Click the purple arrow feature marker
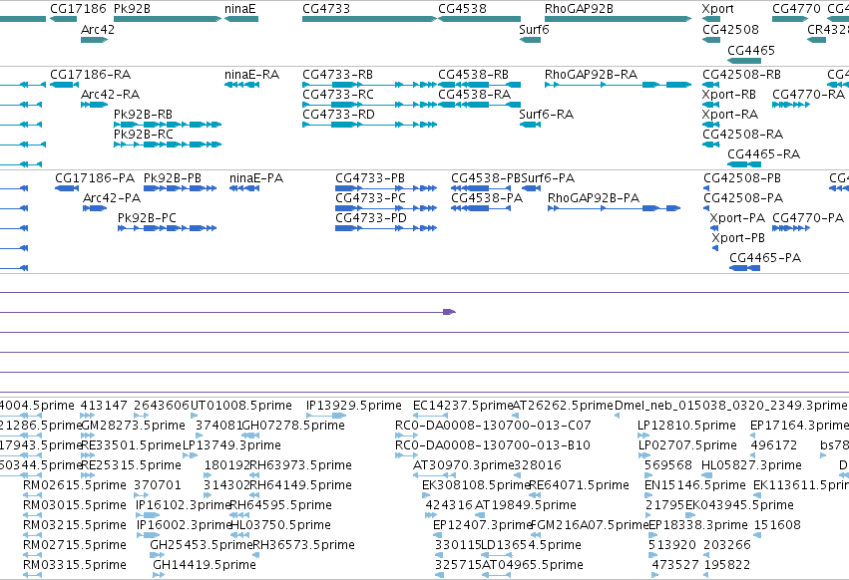This screenshot has height=580, width=849. click(449, 312)
